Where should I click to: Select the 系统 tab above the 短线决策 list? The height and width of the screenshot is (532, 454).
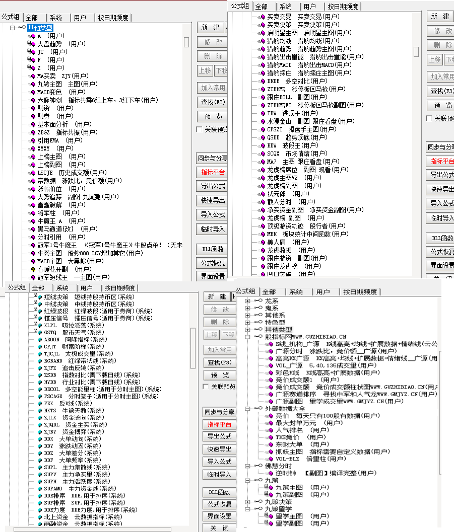click(x=62, y=288)
